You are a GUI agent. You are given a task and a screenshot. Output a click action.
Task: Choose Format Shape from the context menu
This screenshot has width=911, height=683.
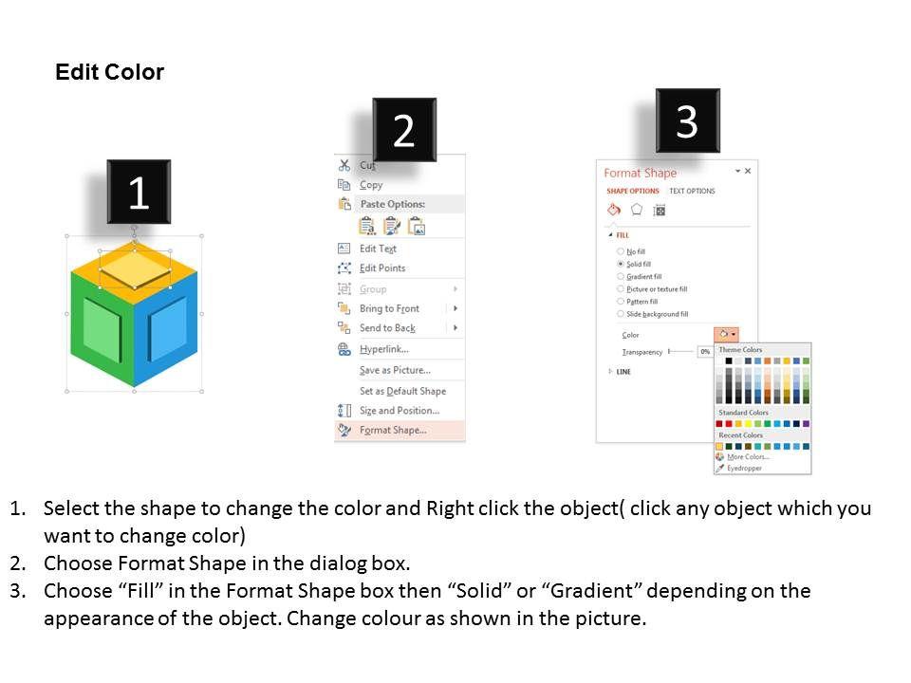[393, 430]
